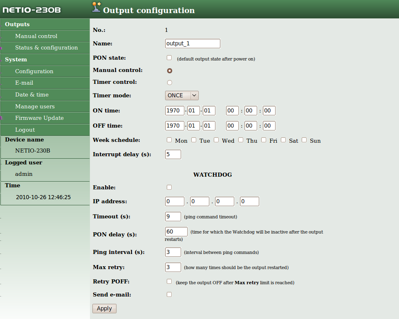399x319 pixels.
Task: Toggle the Retry POFF checkbox
Action: point(169,281)
